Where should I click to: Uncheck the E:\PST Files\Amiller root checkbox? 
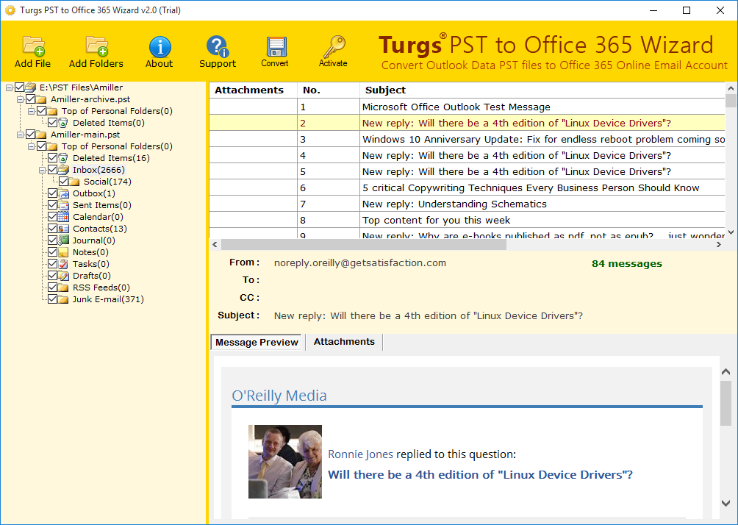[x=19, y=87]
